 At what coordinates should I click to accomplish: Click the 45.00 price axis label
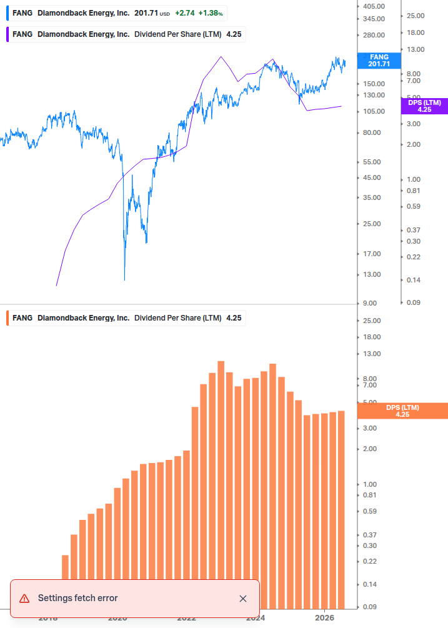click(372, 178)
